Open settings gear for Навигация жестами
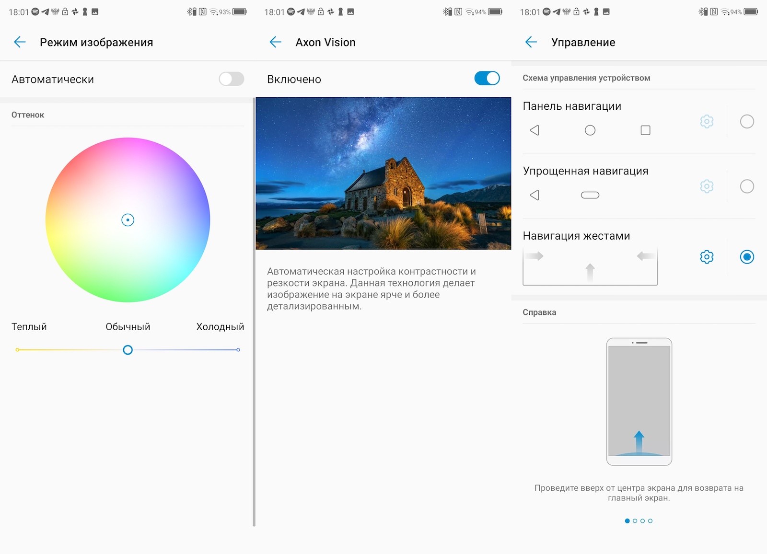The height and width of the screenshot is (554, 767). [707, 257]
